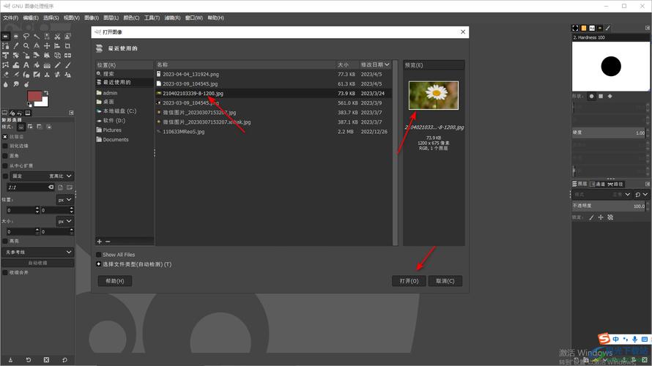This screenshot has height=366, width=652.
Task: Enable the 收缩合并 shrink merged checkbox
Action: tap(5, 272)
